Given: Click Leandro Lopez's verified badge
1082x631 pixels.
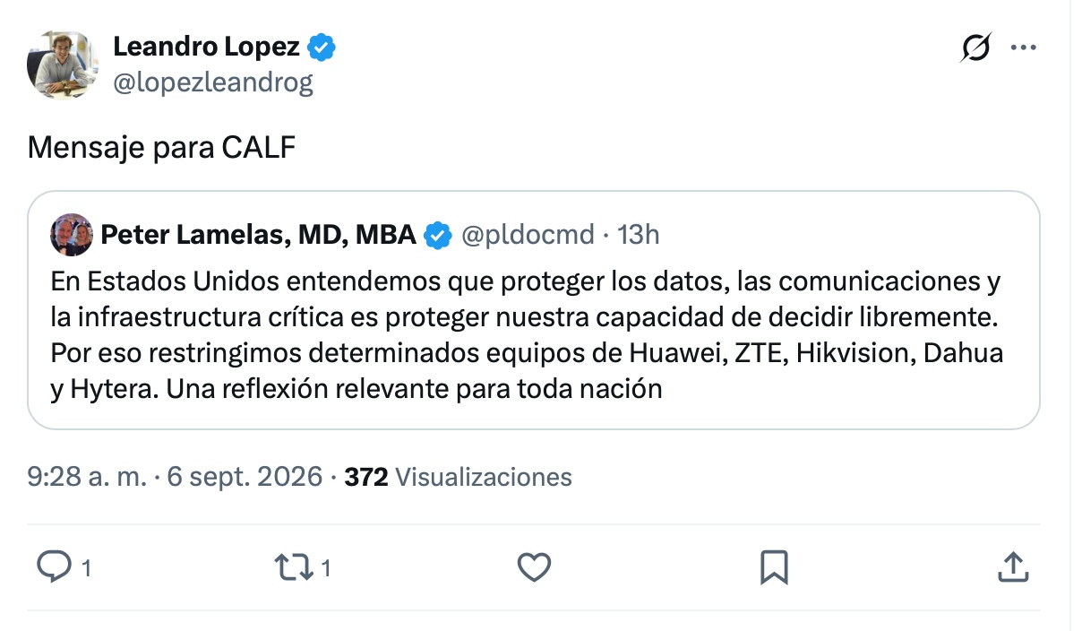Looking at the screenshot, I should [x=322, y=48].
